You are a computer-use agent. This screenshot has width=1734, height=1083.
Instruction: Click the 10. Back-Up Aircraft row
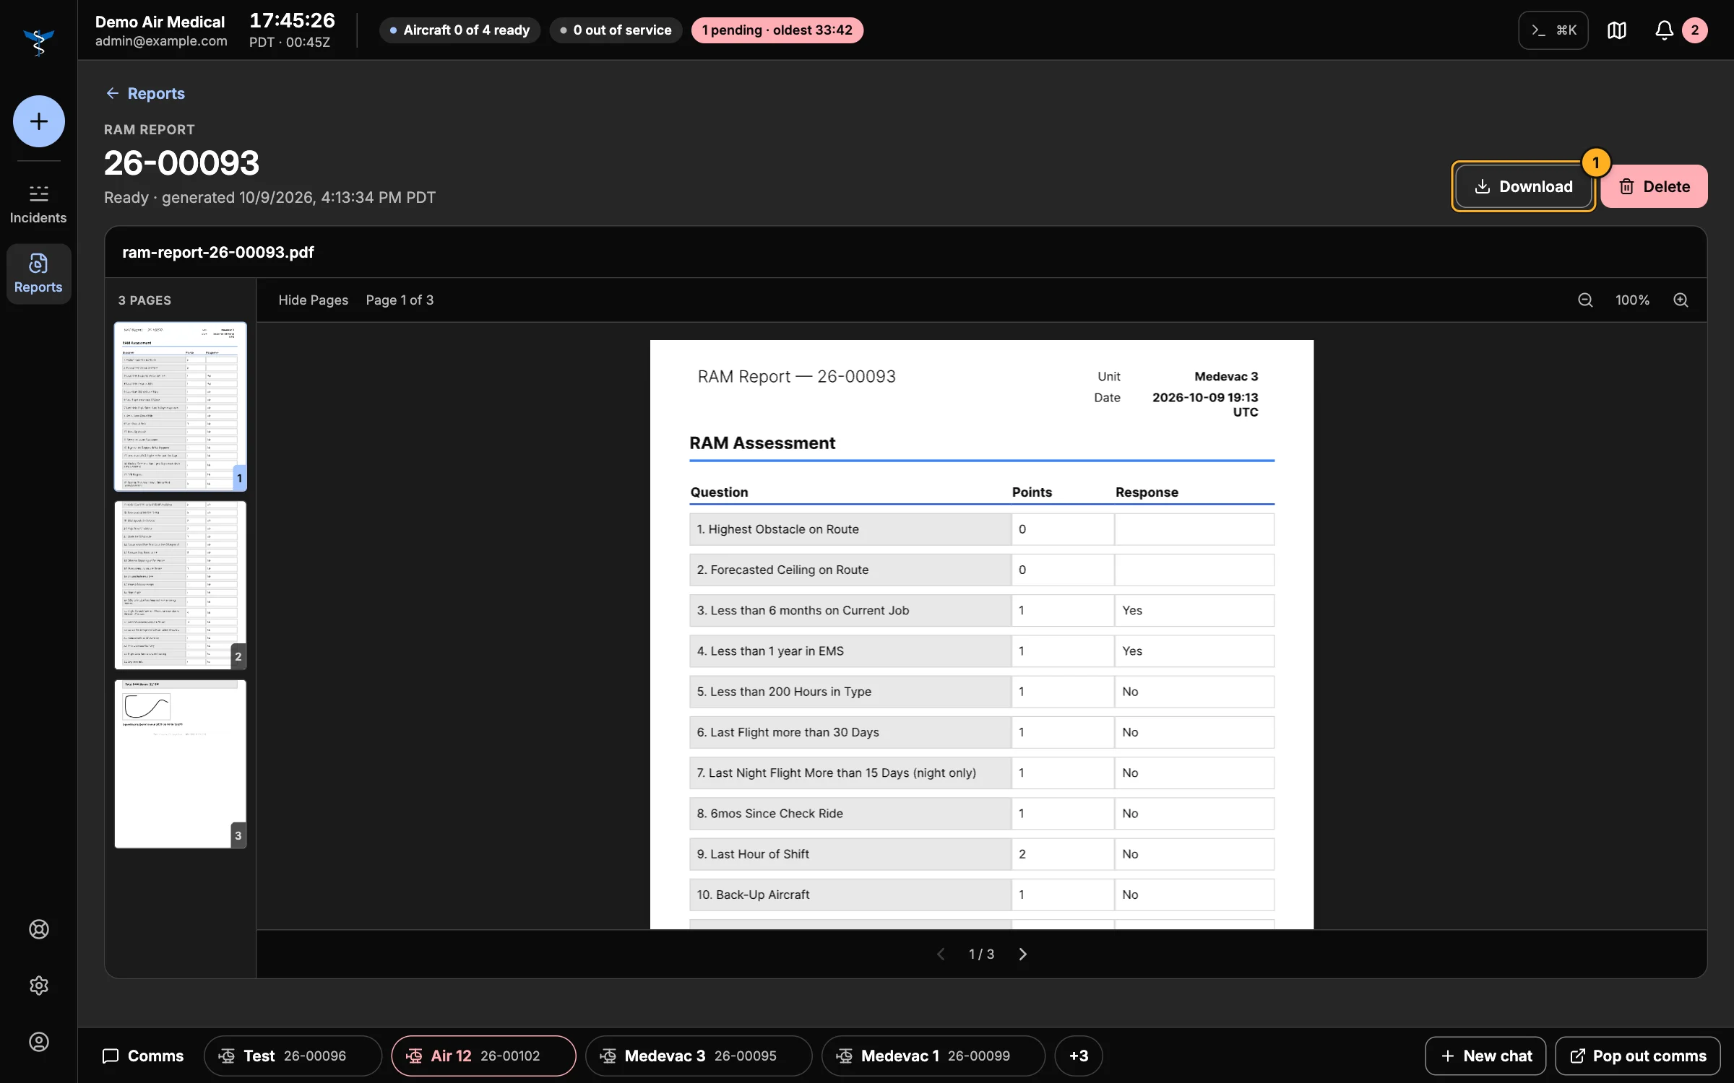click(x=981, y=895)
